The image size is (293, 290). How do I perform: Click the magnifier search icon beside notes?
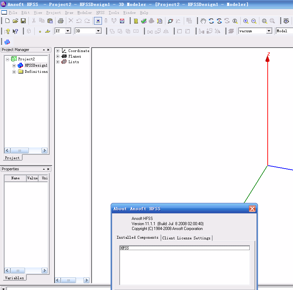(170, 21)
